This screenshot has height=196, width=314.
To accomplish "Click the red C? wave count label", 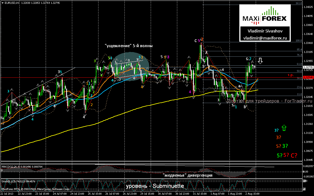I will (x=294, y=155).
